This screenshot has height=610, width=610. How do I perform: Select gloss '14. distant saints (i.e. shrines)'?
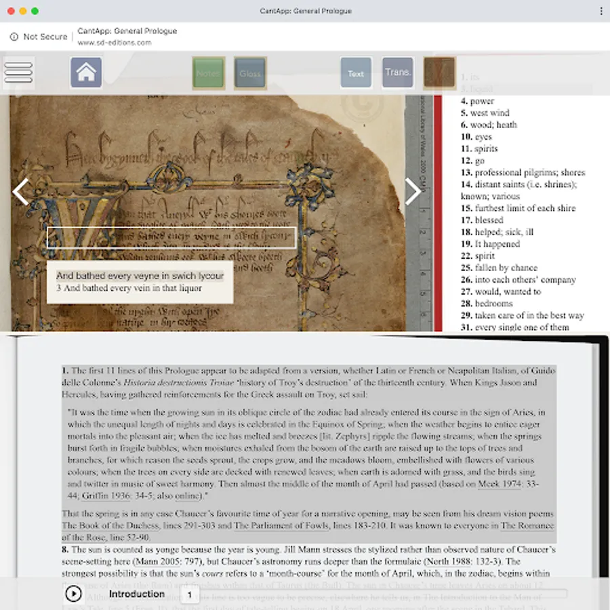518,184
